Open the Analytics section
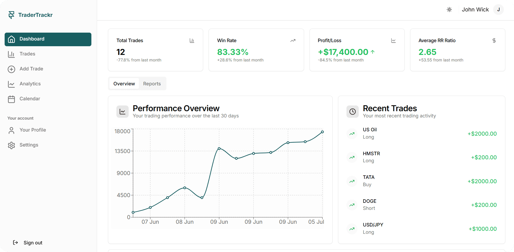The height and width of the screenshot is (252, 514). [x=30, y=84]
